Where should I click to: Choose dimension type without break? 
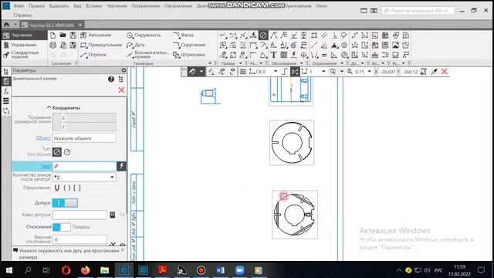tap(56, 152)
